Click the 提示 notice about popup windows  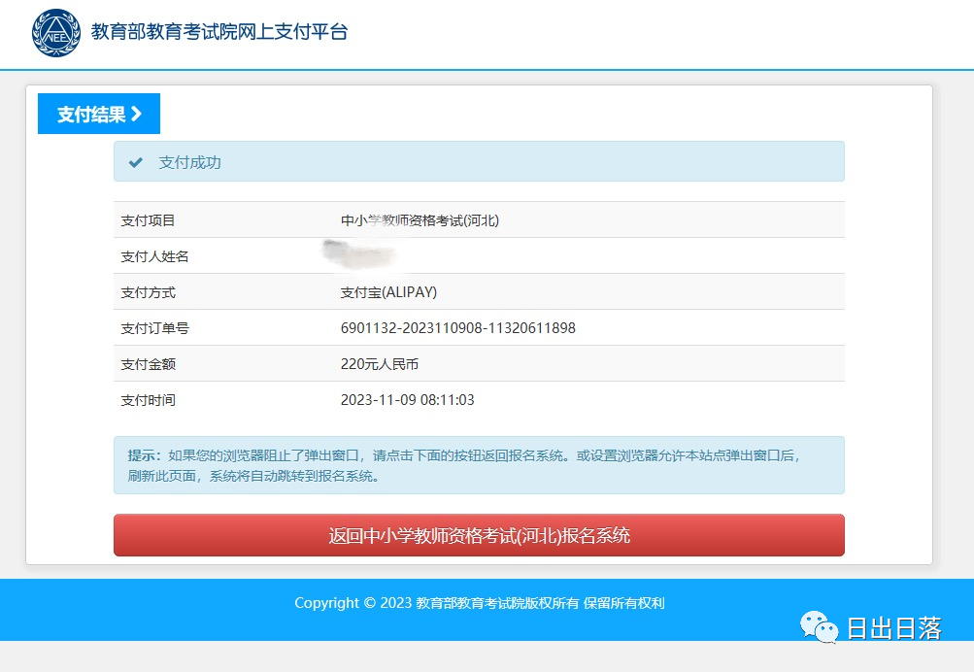[x=479, y=465]
